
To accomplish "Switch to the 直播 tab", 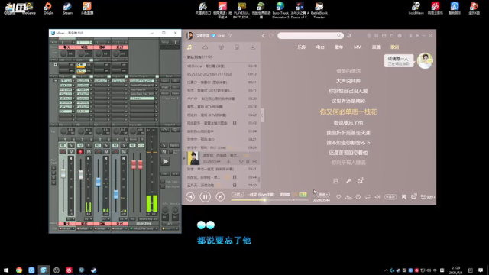I will coord(376,47).
